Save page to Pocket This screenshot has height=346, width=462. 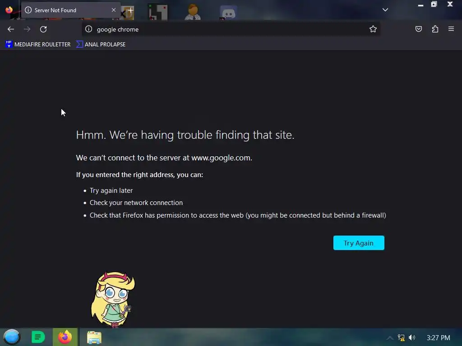click(418, 29)
